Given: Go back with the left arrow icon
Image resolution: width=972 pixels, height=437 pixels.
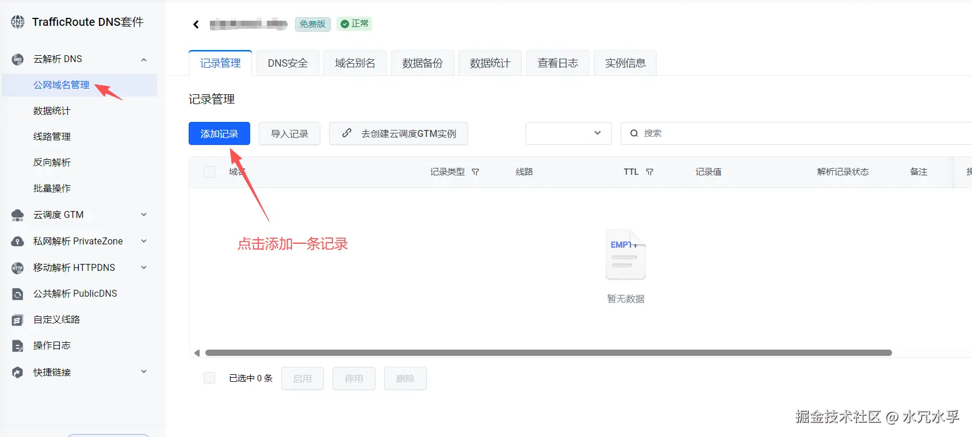Looking at the screenshot, I should tap(196, 24).
